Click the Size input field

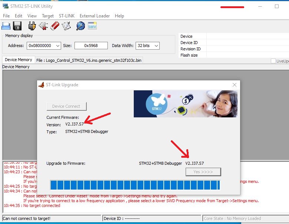91,46
